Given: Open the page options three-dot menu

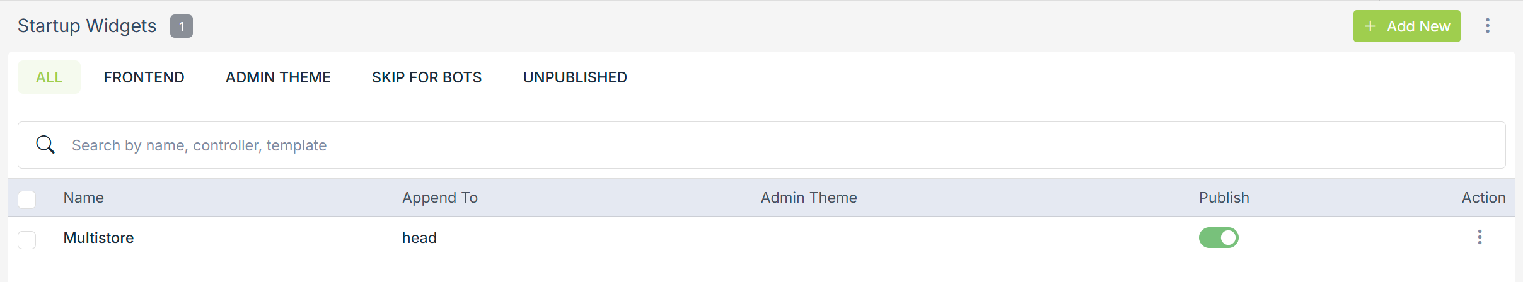Looking at the screenshot, I should point(1488,26).
